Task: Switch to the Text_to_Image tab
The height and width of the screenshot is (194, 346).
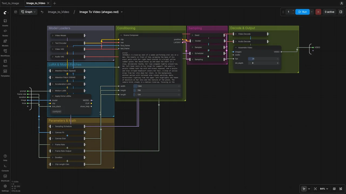Action: coord(10,3)
